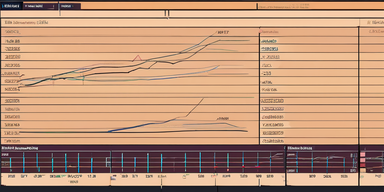This screenshot has height=192, width=384.
Task: Click the second lower panel title on right
Action: (x=300, y=148)
